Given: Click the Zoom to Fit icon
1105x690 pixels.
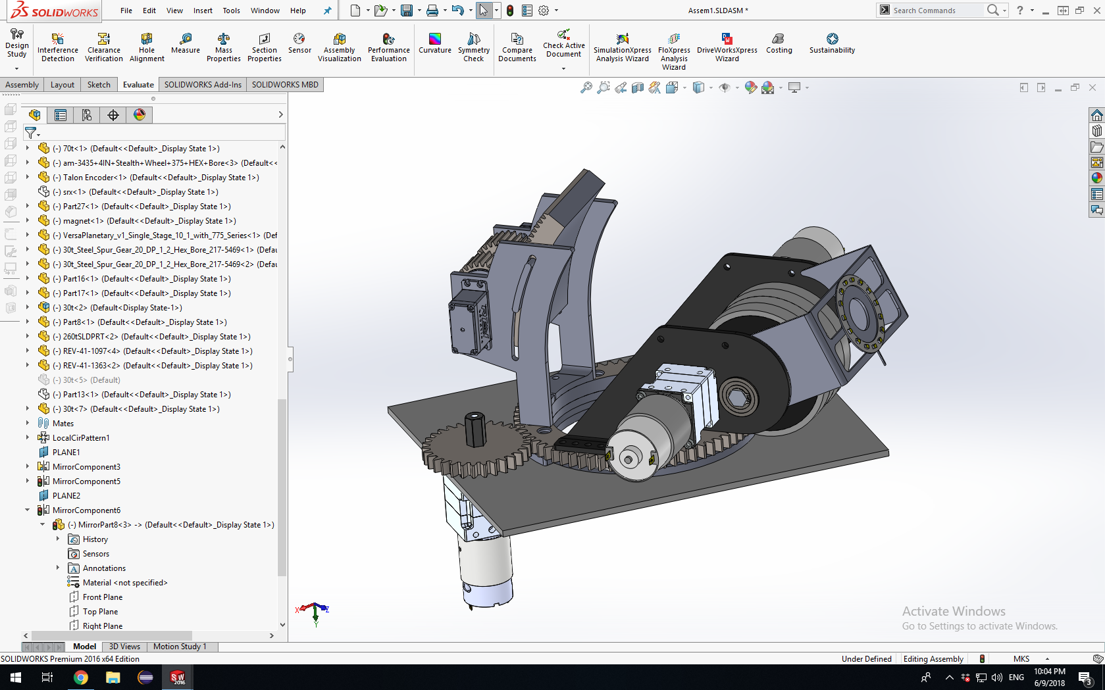Looking at the screenshot, I should click(586, 87).
